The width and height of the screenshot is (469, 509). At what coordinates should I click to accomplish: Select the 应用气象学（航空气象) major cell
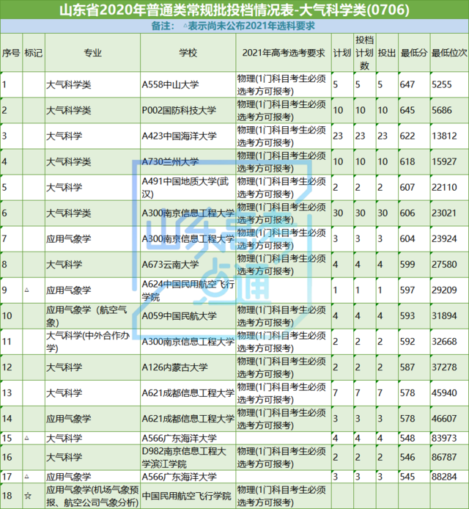(x=92, y=316)
